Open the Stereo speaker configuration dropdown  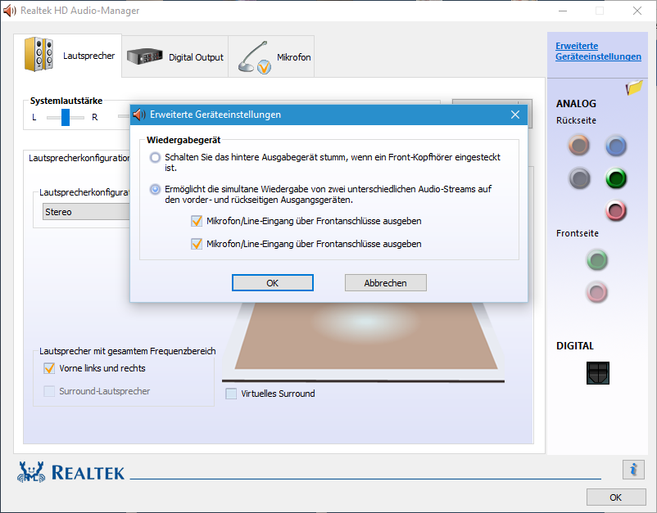pyautogui.click(x=86, y=212)
